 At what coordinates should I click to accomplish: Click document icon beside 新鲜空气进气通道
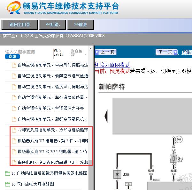click(x=14, y=76)
